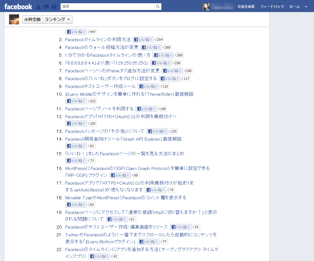Open item 12 HTTPS+OAuth2.0の利用を義務付けへ link

click(x=121, y=117)
